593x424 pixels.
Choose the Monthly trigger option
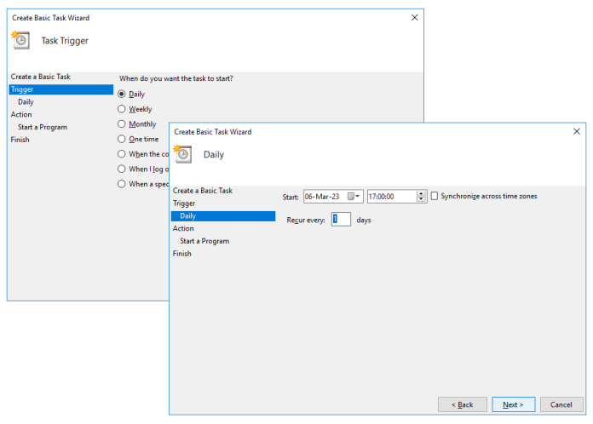pyautogui.click(x=122, y=124)
